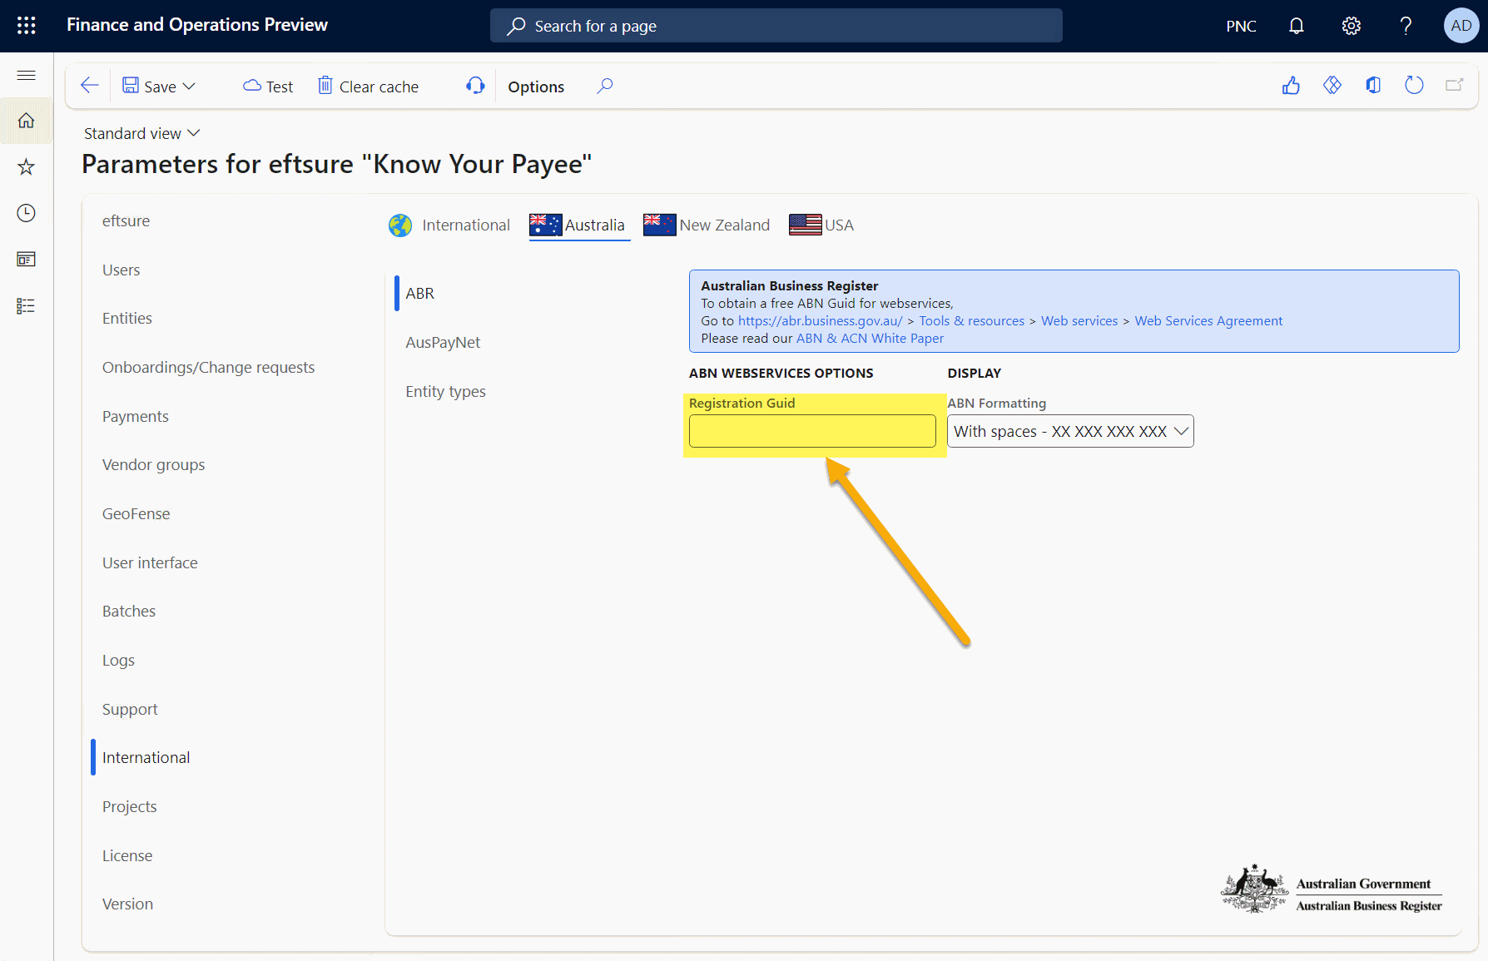This screenshot has height=961, width=1488.
Task: Open the GeoFense section
Action: [x=136, y=514]
